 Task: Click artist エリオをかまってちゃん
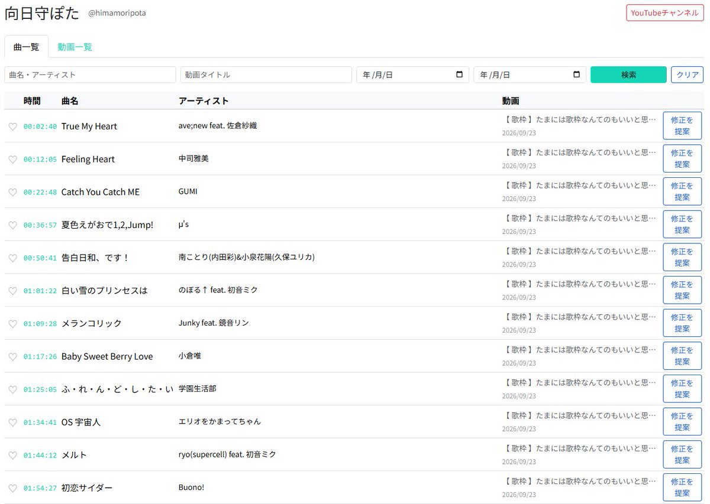point(220,421)
